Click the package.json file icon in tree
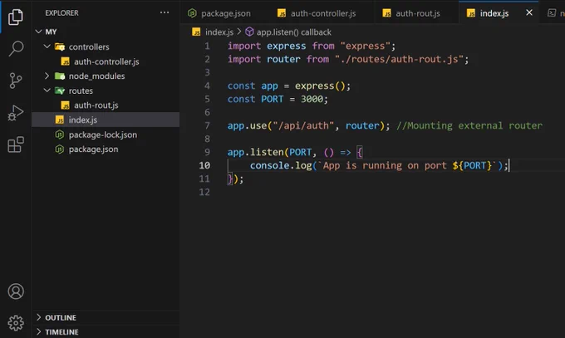This screenshot has width=565, height=338. 60,149
